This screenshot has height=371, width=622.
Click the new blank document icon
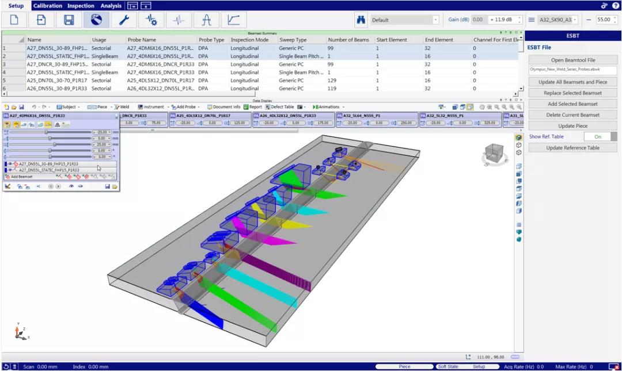pos(14,20)
